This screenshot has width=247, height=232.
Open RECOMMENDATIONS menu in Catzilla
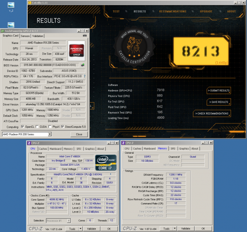click(172, 11)
